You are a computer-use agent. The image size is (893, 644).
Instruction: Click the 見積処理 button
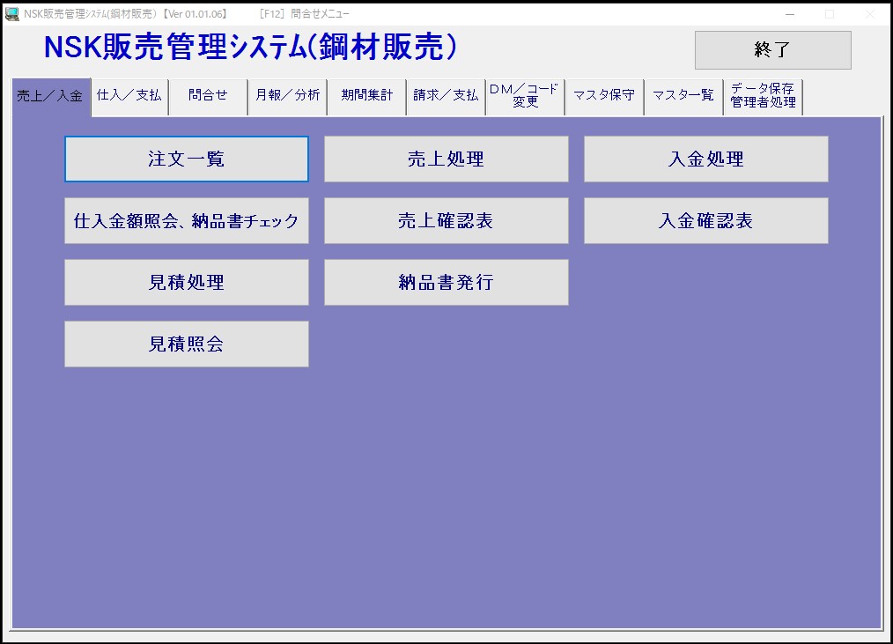186,282
